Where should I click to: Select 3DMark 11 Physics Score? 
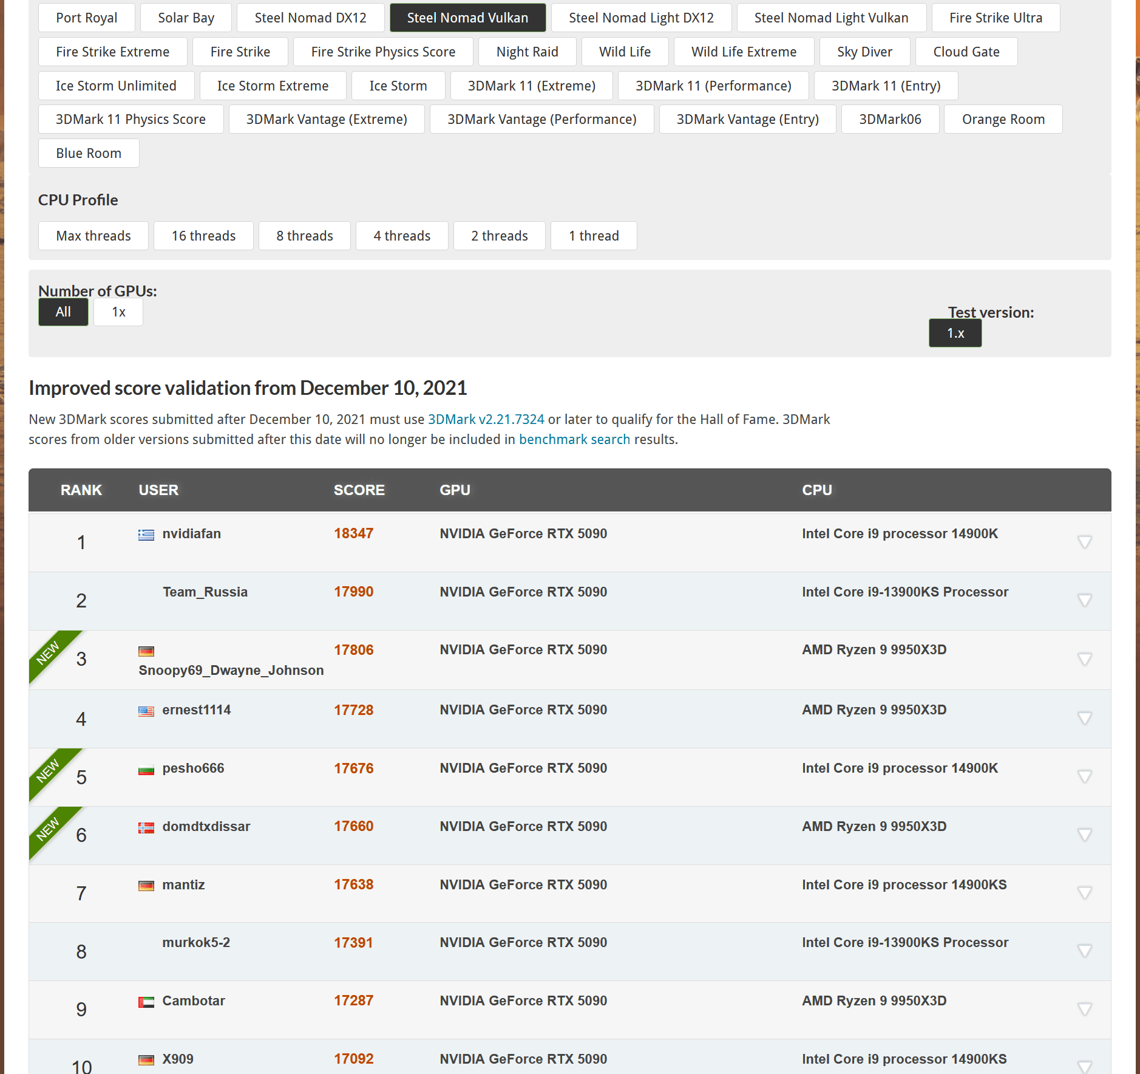tap(131, 119)
